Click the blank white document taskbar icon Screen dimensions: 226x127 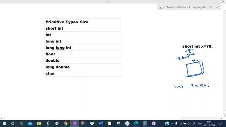click(110, 123)
